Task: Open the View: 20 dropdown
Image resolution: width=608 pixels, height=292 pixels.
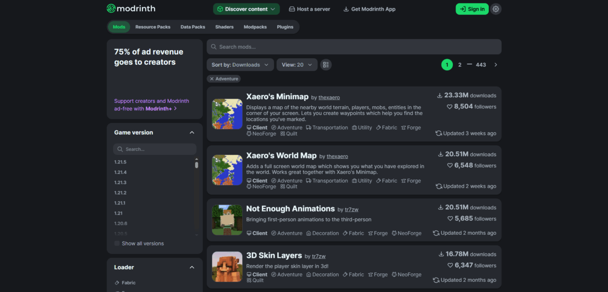Action: click(297, 64)
